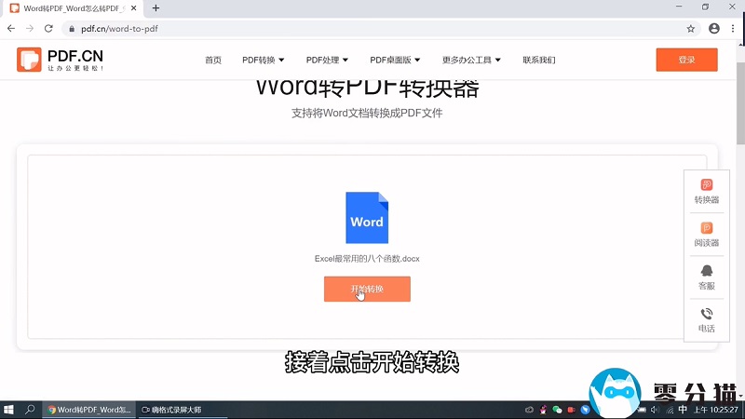The height and width of the screenshot is (419, 745).
Task: Click the blue Word file icon
Action: [367, 218]
